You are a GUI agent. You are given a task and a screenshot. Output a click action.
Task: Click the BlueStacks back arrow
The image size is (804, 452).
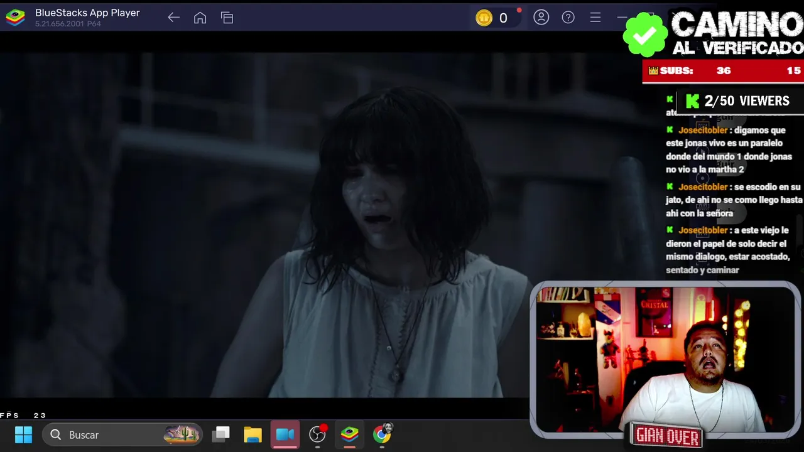(x=173, y=18)
